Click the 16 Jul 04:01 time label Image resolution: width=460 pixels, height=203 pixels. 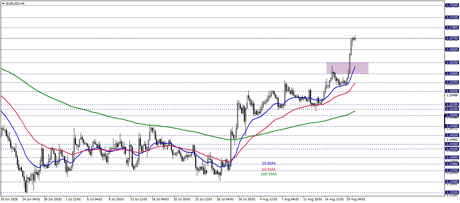[161, 199]
